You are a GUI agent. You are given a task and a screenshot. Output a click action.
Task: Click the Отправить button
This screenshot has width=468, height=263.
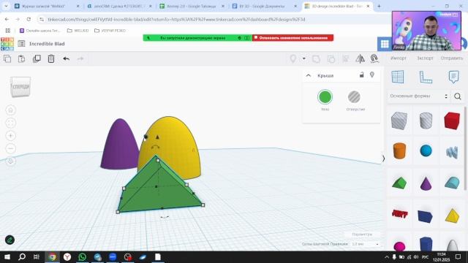pyautogui.click(x=452, y=58)
